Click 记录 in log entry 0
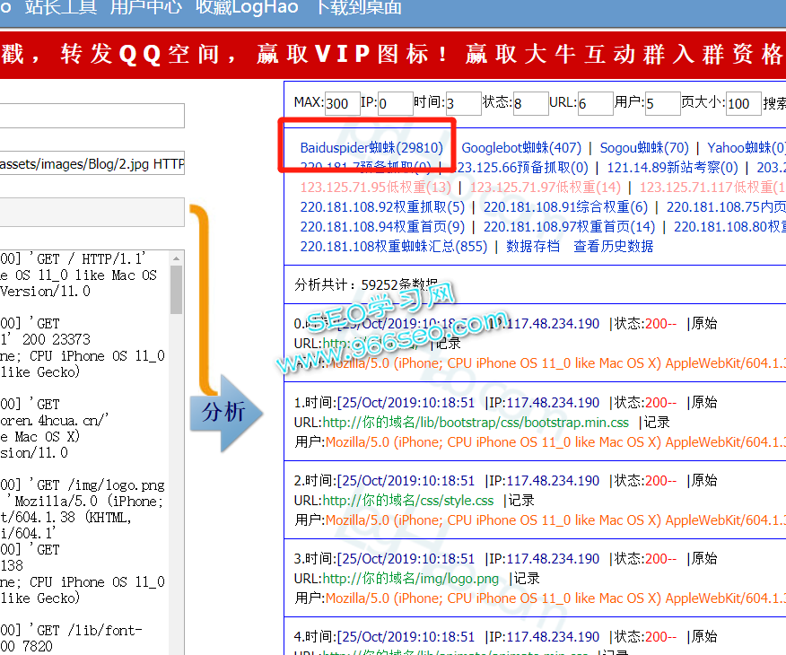Screen dimensions: 786x655 coord(448,344)
